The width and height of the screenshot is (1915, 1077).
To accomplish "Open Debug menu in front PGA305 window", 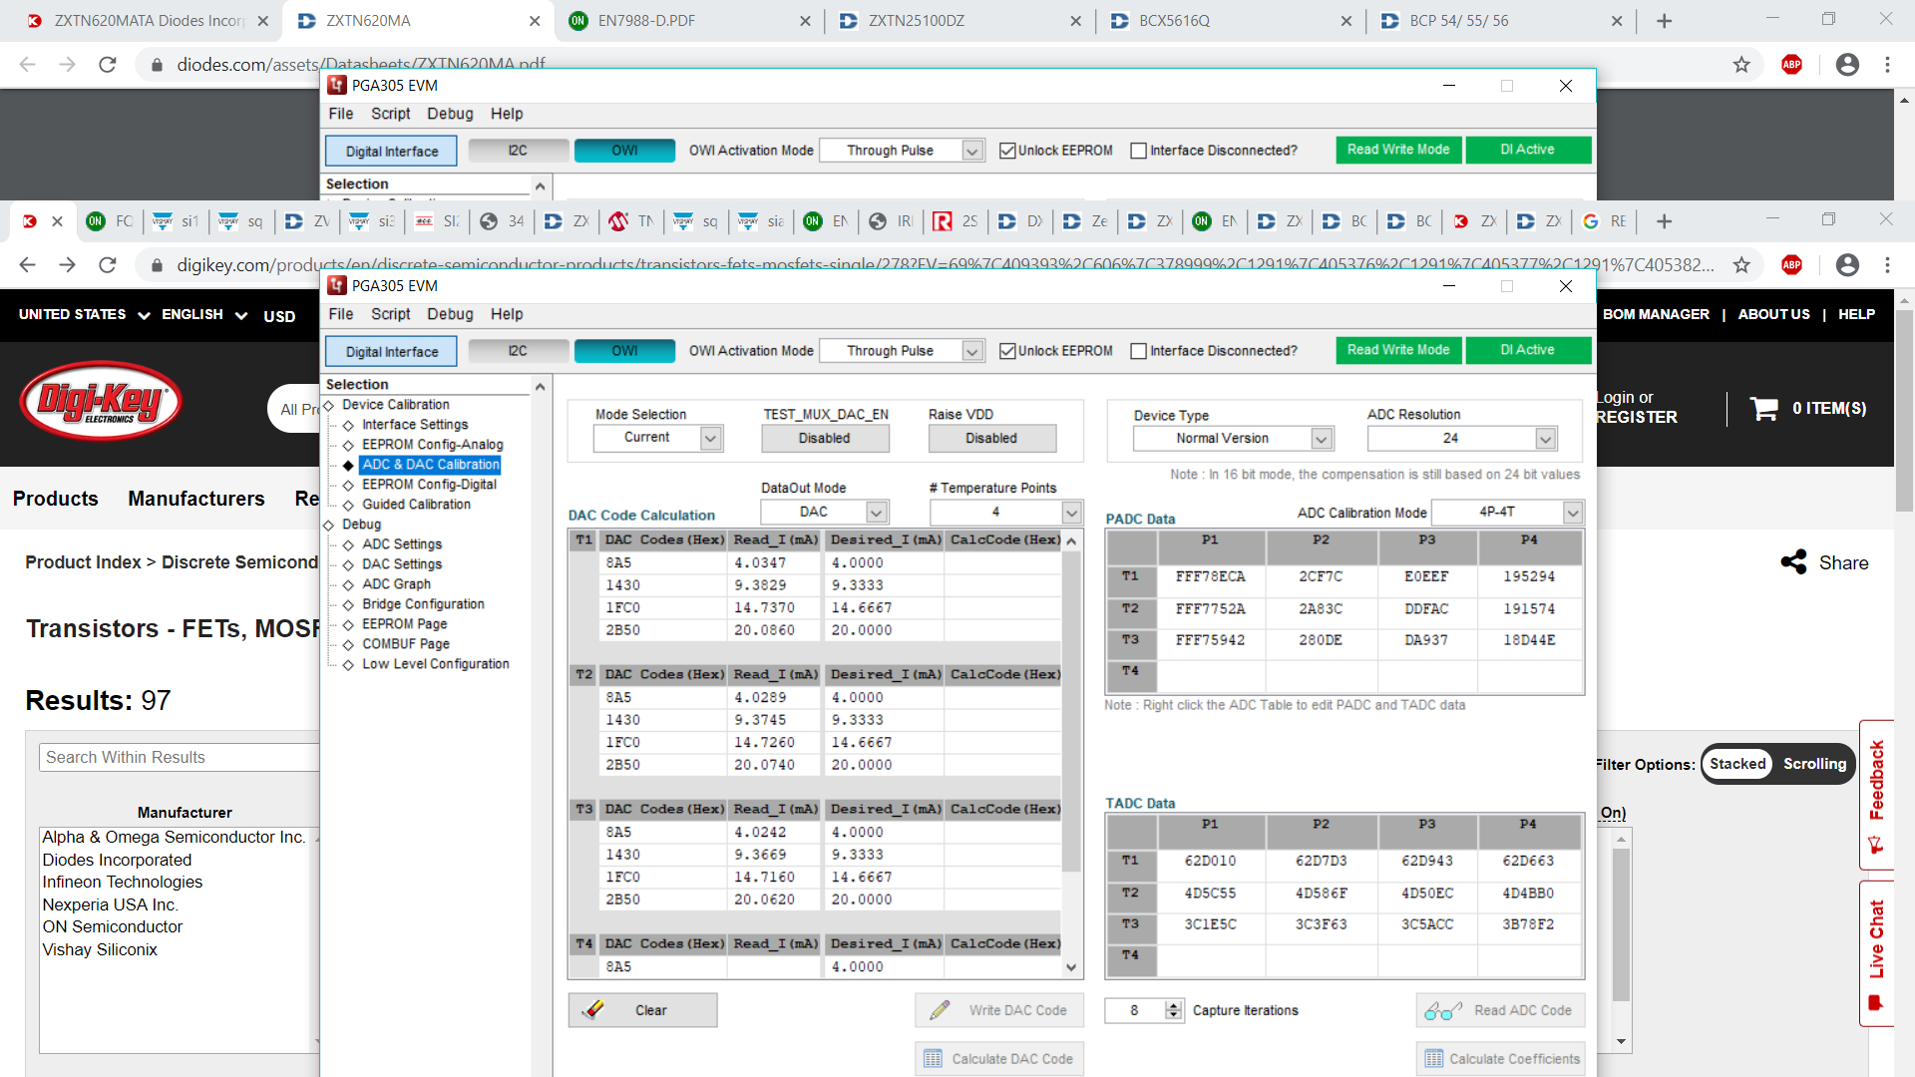I will tap(450, 314).
